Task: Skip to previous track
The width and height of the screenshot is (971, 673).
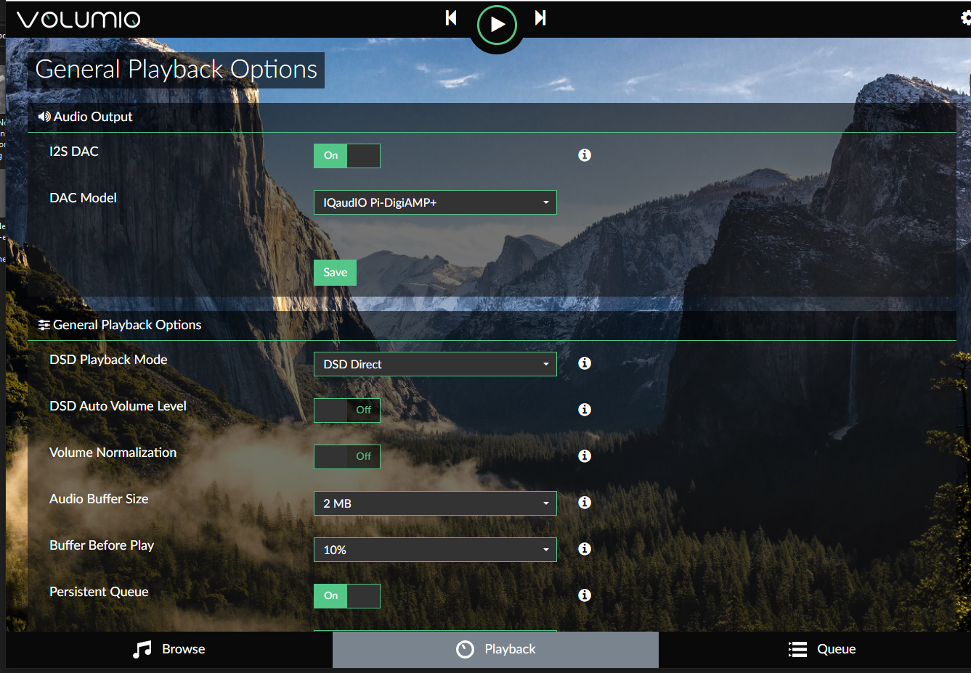Action: pos(451,18)
